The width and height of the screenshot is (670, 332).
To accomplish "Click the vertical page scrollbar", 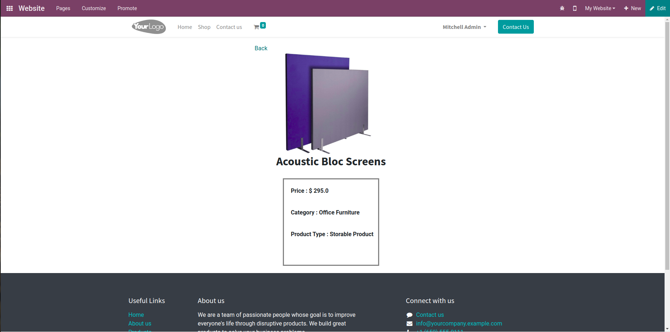I will pyautogui.click(x=667, y=145).
